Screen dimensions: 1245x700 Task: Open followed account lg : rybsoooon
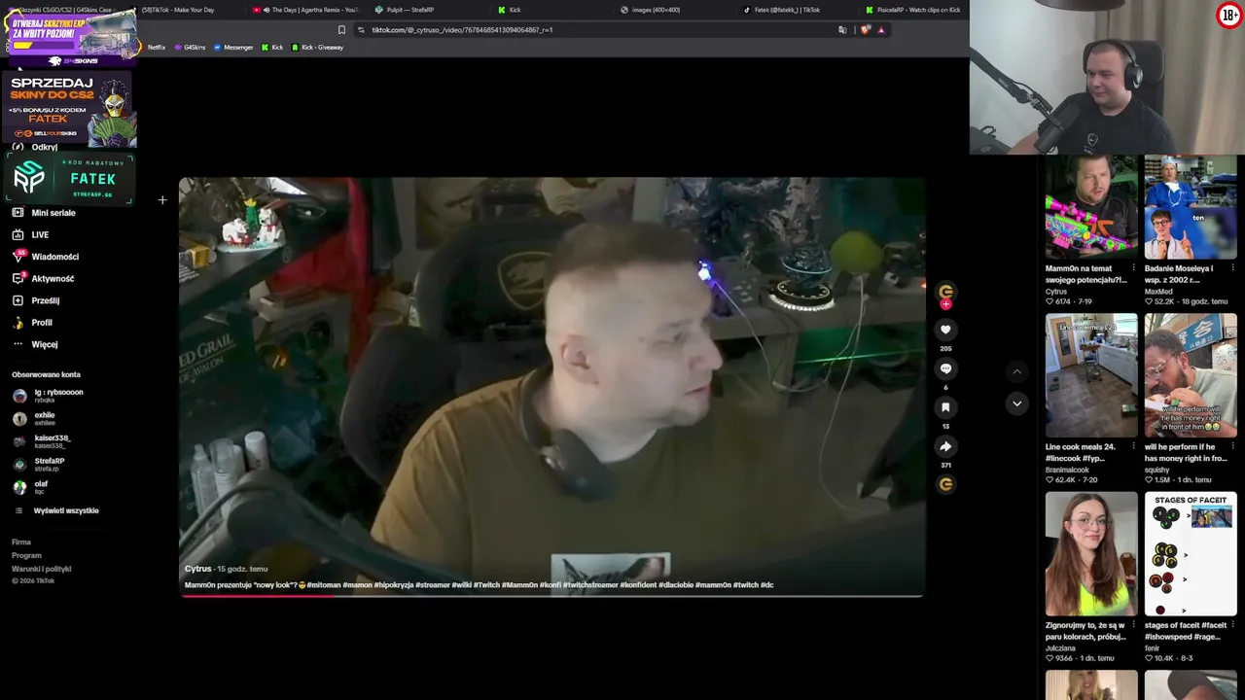[48, 396]
